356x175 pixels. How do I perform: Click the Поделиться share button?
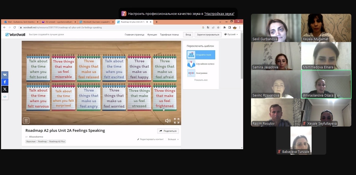point(168,131)
